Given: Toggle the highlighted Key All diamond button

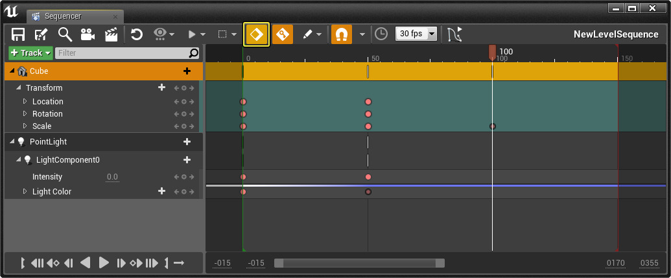Looking at the screenshot, I should (256, 34).
